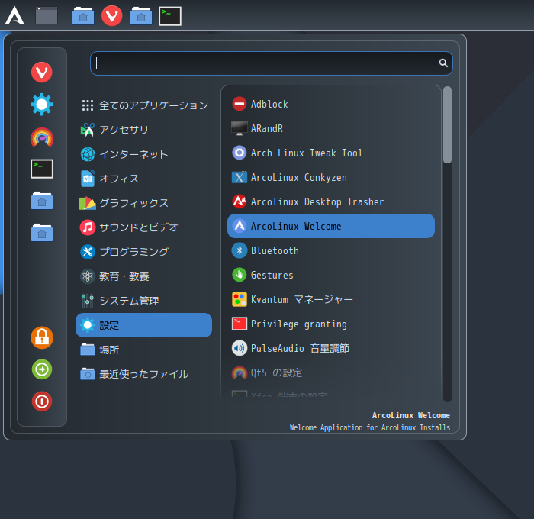Screen dimensions: 534x519
Task: Select the 設定 category
Action: (143, 325)
